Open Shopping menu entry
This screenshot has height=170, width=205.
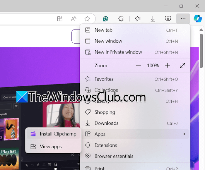pos(135,112)
